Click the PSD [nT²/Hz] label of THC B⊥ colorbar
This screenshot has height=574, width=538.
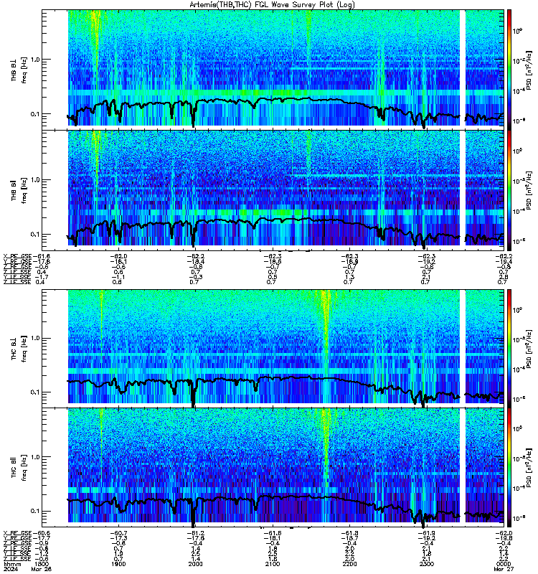tap(529, 349)
